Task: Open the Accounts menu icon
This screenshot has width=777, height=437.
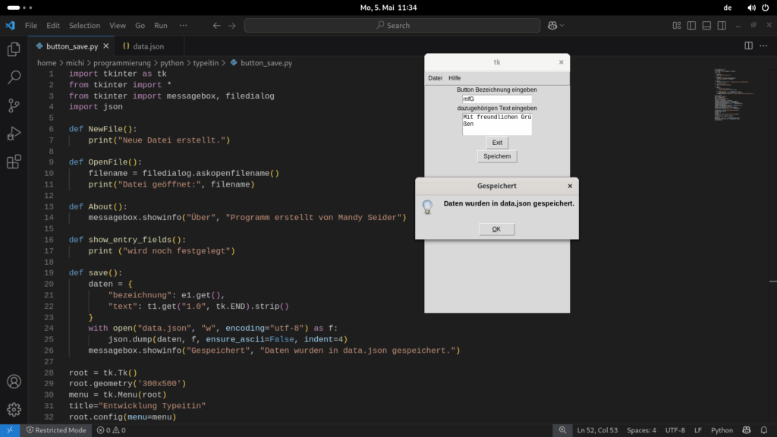Action: tap(14, 382)
